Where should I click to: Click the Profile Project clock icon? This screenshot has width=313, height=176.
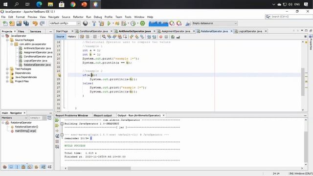(133, 23)
